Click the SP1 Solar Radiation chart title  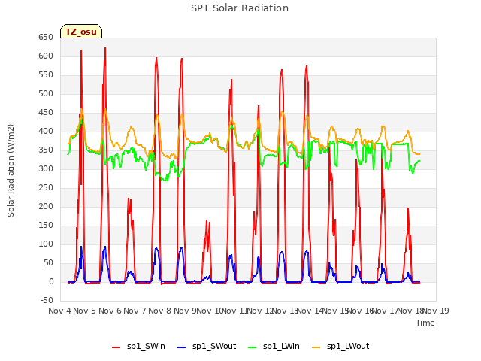[240, 8]
